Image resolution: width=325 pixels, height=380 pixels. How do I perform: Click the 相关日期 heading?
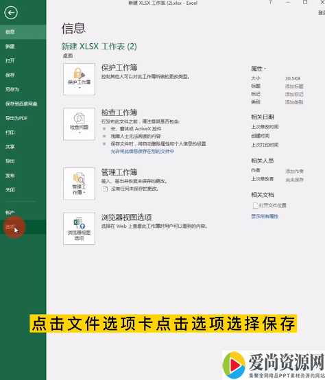263,117
